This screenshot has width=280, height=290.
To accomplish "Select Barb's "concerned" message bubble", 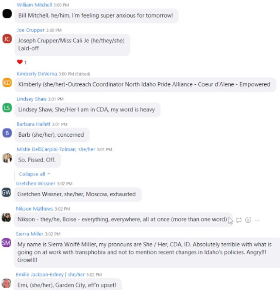I will point(52,135).
